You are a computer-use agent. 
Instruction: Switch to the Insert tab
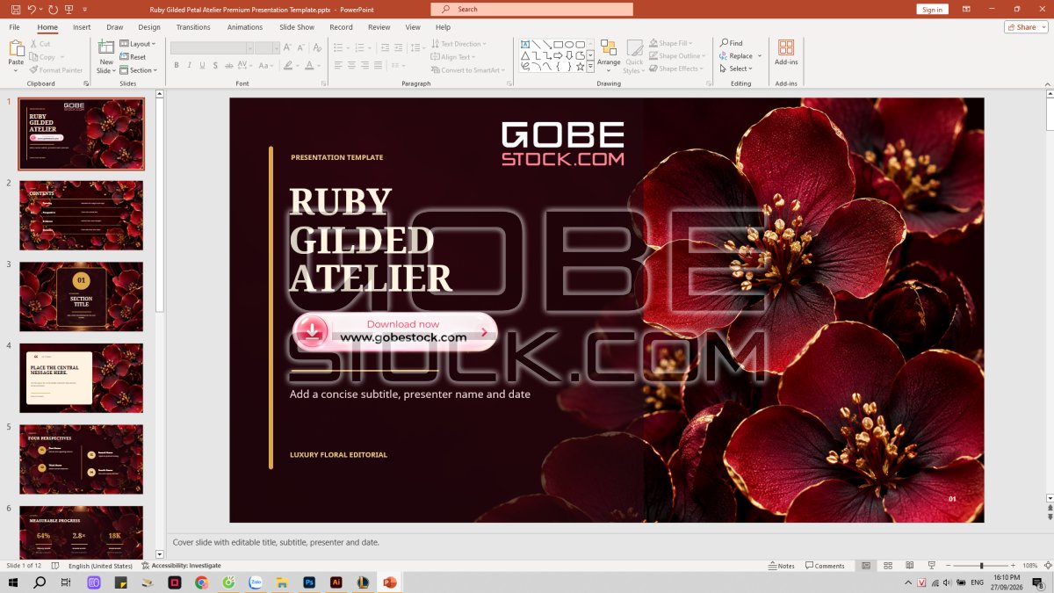click(82, 27)
